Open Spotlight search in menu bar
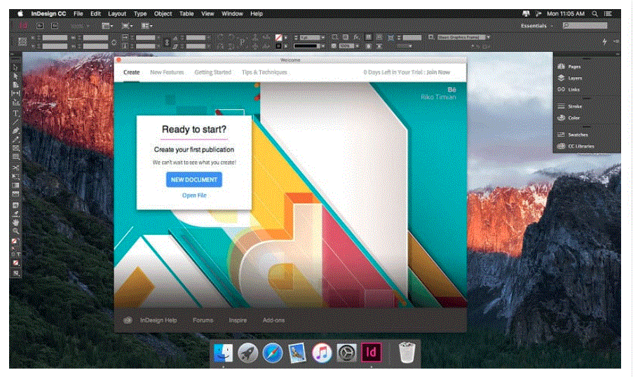The width and height of the screenshot is (633, 377). point(594,14)
